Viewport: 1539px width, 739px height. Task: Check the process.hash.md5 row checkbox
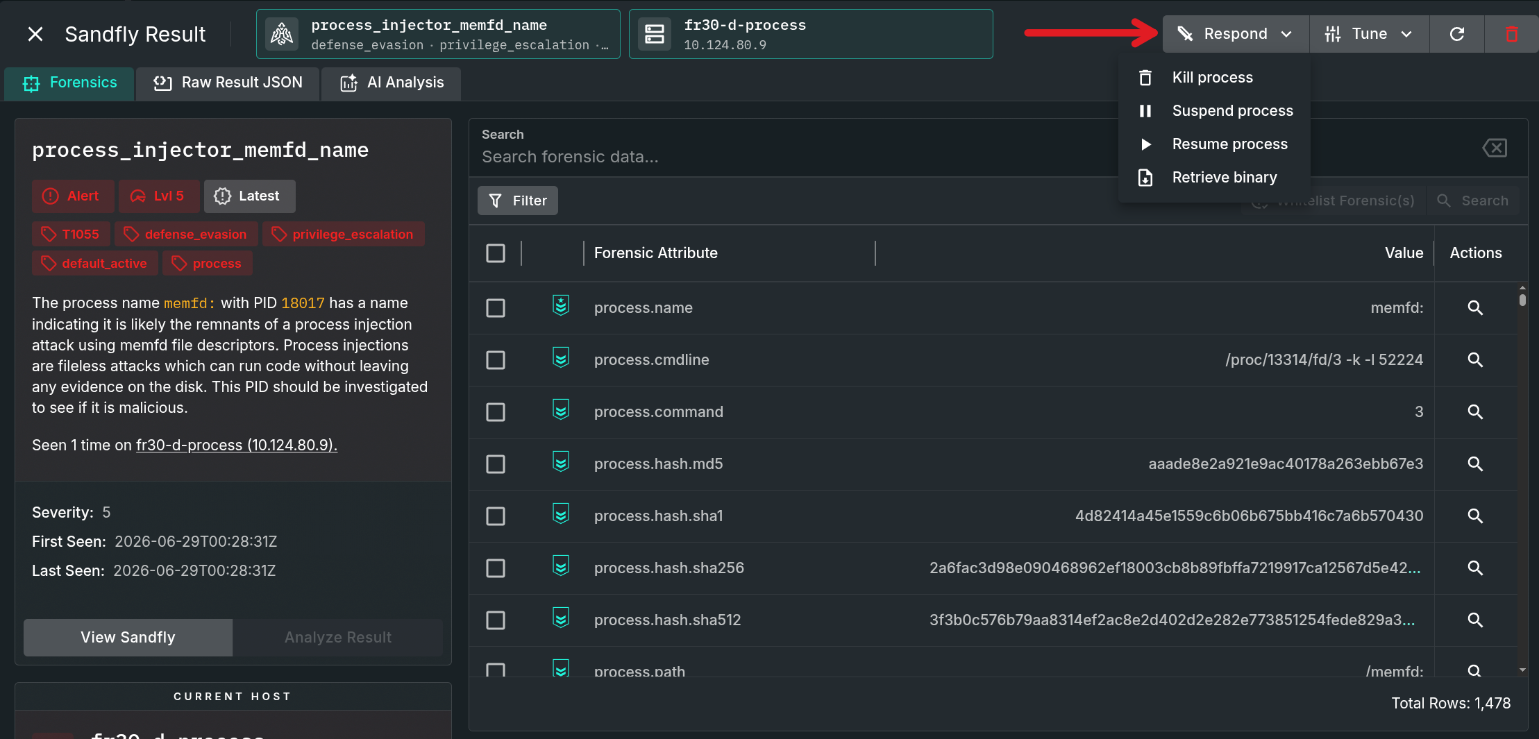pyautogui.click(x=496, y=464)
